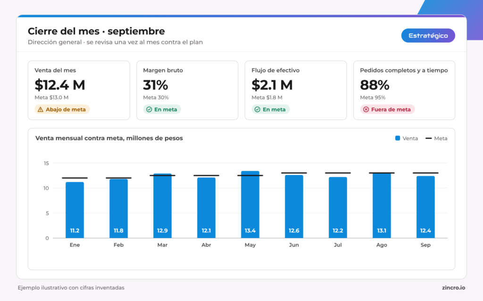Click the black Meta legend line marker
Screen dimensions: 483x301
click(x=428, y=138)
